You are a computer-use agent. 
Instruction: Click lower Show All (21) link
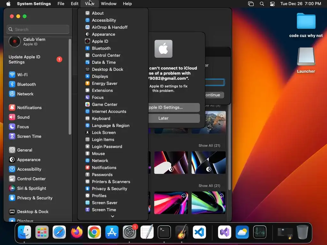pos(209,186)
